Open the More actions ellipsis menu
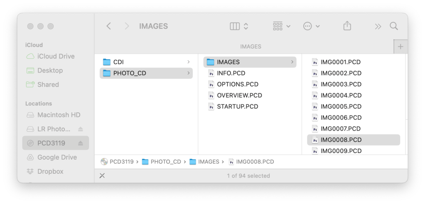 pyautogui.click(x=311, y=26)
